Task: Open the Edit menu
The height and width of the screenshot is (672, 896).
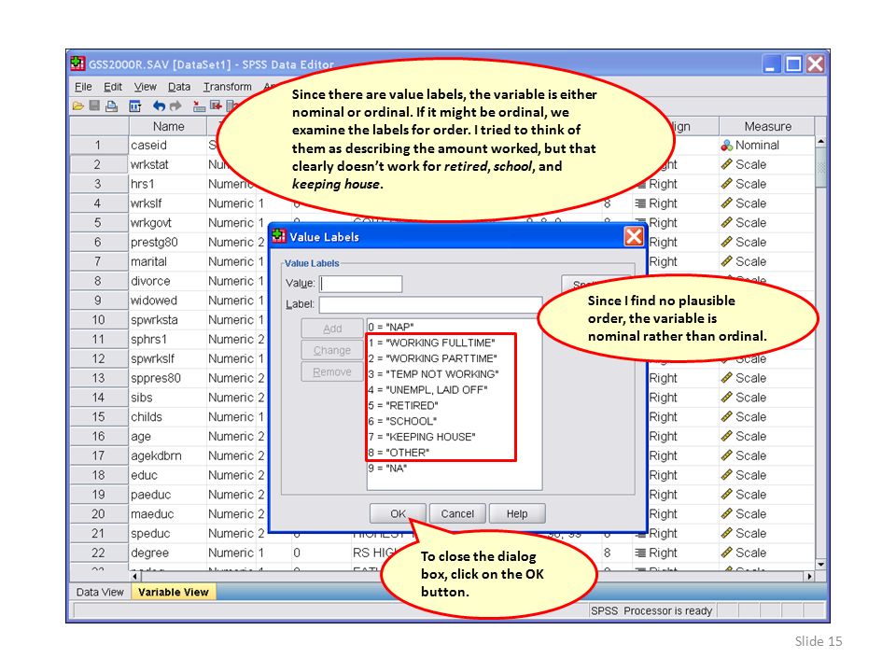Action: [113, 87]
